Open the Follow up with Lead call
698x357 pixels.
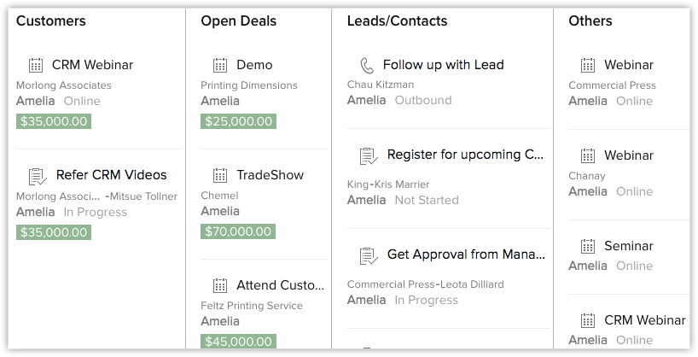point(443,65)
